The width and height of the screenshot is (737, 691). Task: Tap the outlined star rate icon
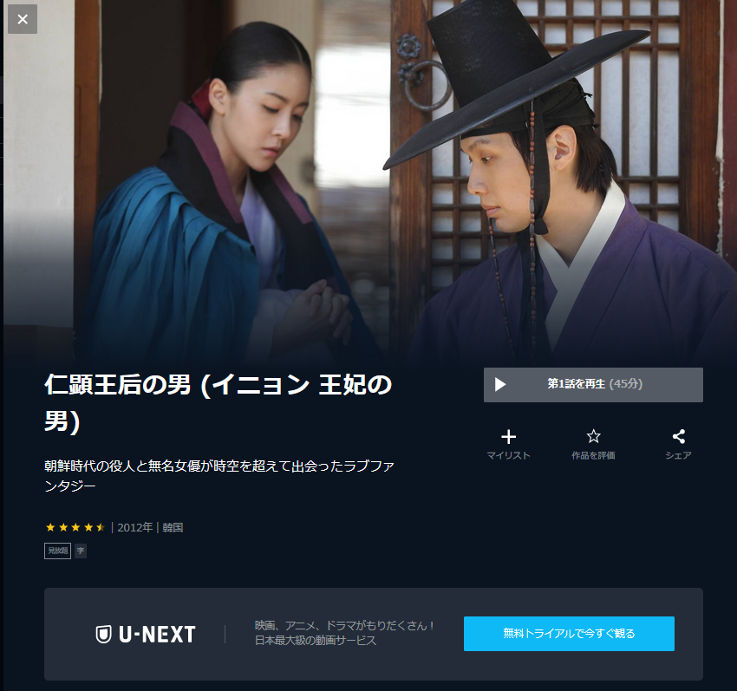[x=593, y=436]
